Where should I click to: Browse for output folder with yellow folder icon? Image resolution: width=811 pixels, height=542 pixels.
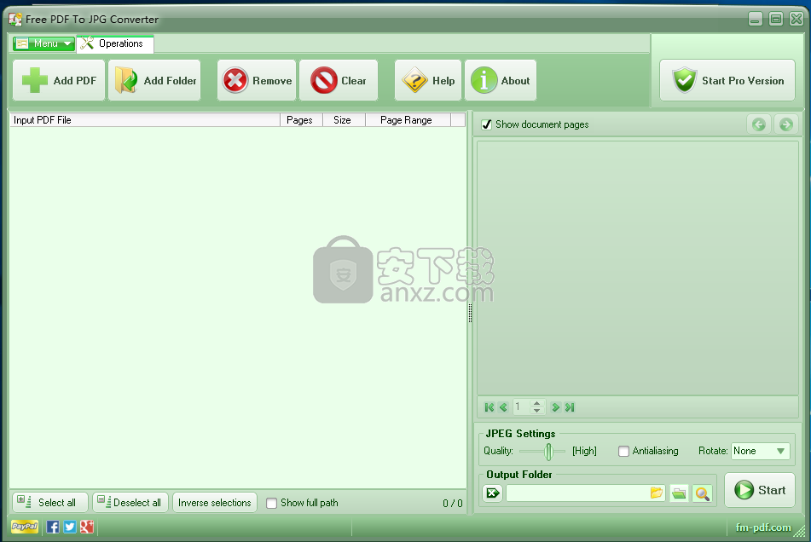[x=657, y=493]
